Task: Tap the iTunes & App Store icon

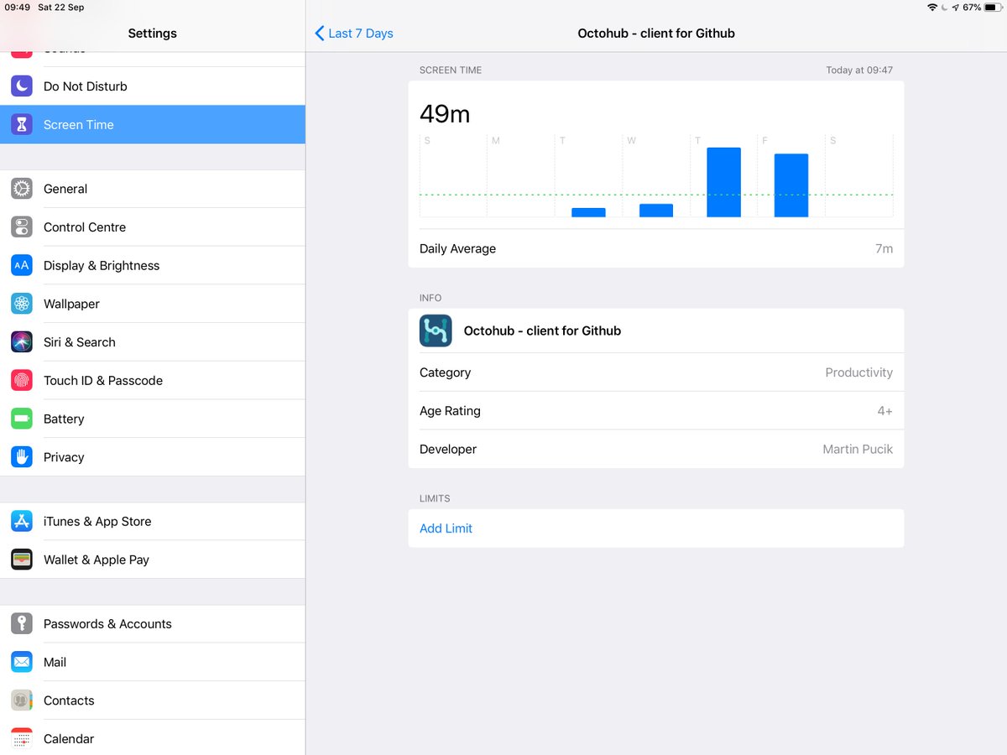Action: (22, 521)
